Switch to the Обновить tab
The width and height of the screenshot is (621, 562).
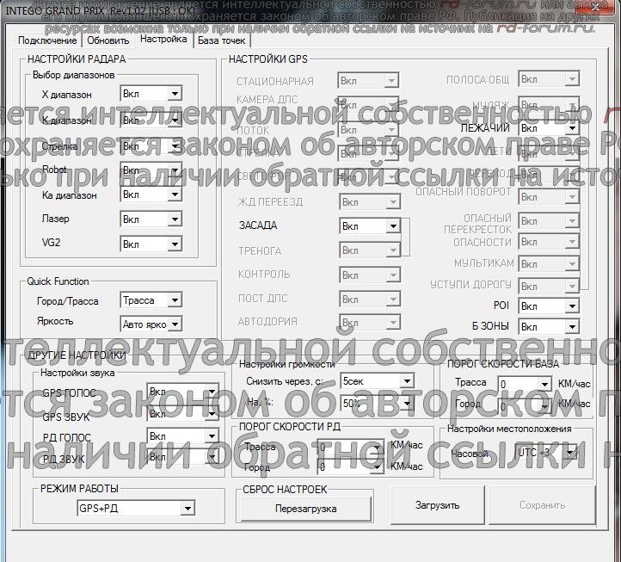pos(108,40)
